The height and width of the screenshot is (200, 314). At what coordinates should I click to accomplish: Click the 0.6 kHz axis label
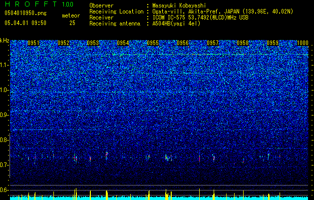pos(4,190)
